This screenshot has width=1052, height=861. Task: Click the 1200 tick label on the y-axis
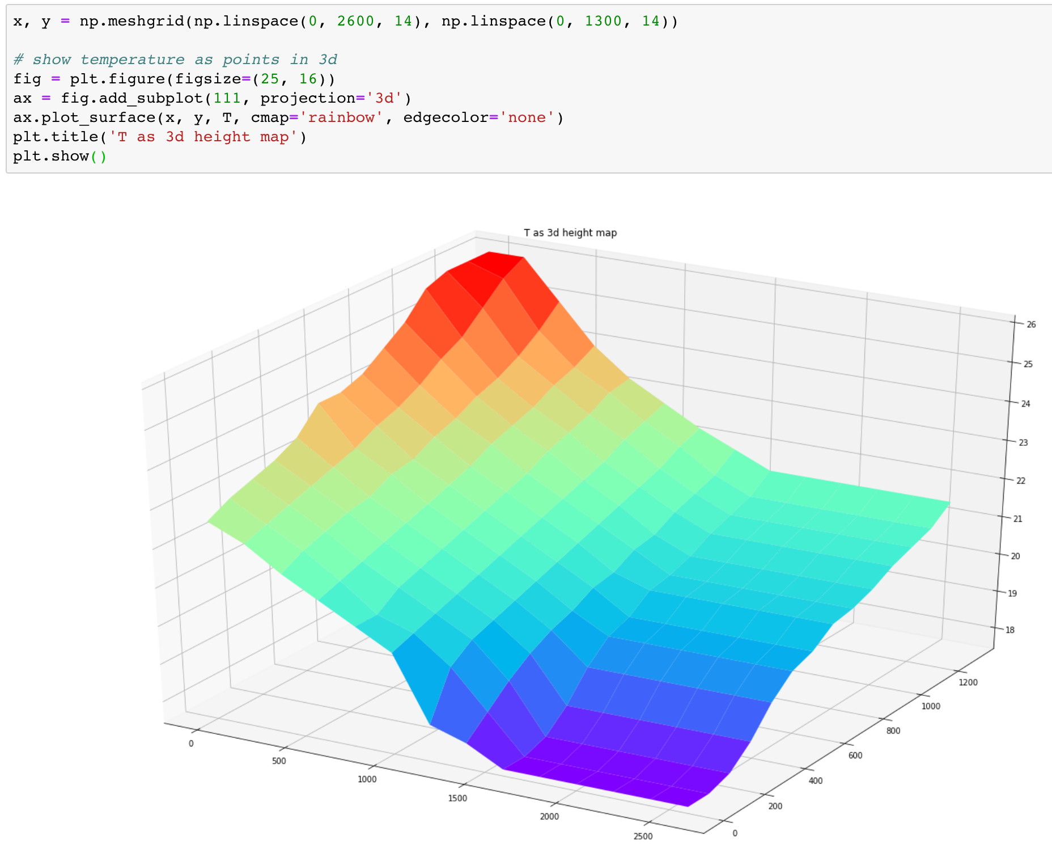968,682
